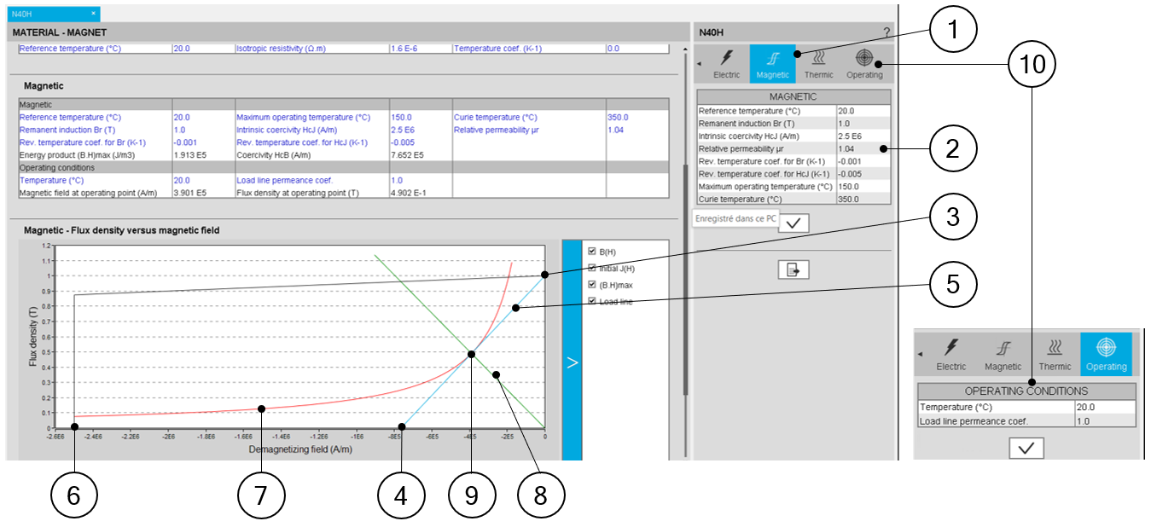This screenshot has height=527, width=1151.
Task: Edit the Relative permeability µr value field
Action: point(863,148)
